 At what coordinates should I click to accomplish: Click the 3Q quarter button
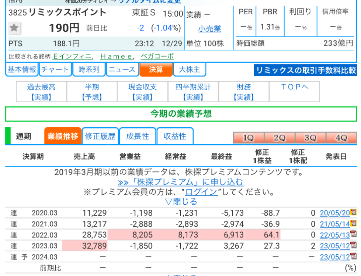(310, 138)
